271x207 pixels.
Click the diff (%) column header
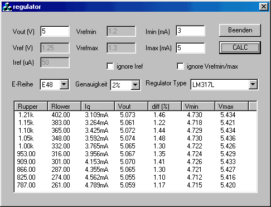coord(165,107)
